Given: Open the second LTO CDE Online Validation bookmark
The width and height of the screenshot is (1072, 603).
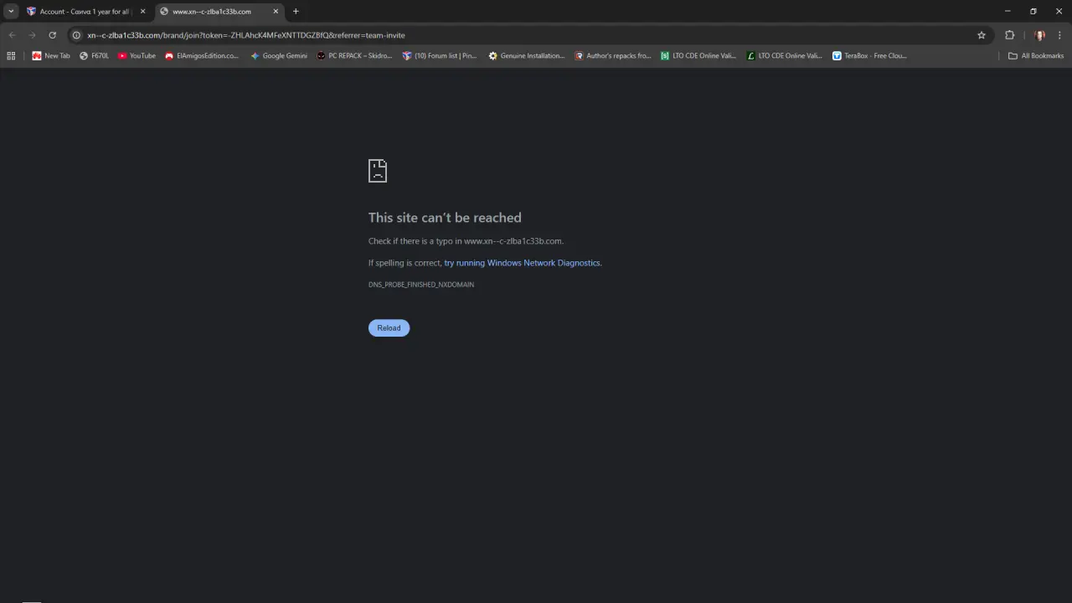Looking at the screenshot, I should pyautogui.click(x=785, y=56).
